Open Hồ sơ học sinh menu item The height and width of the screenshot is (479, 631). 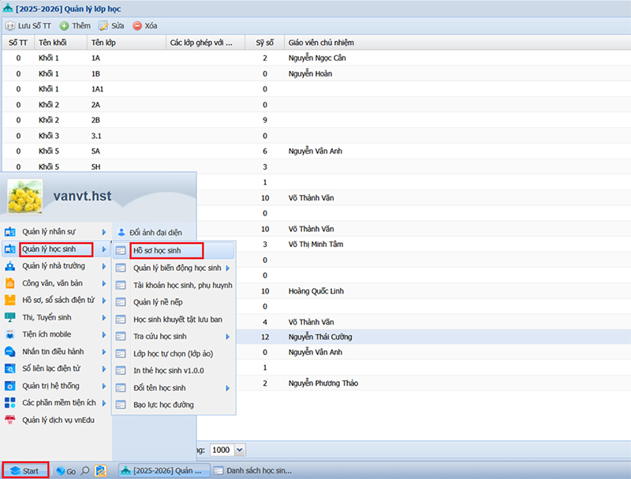tap(174, 250)
